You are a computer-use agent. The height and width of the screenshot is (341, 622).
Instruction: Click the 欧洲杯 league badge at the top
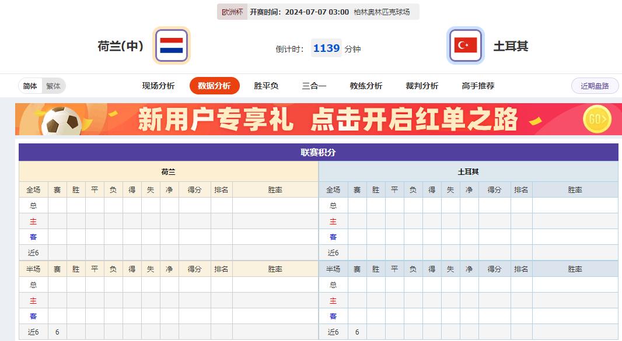232,12
